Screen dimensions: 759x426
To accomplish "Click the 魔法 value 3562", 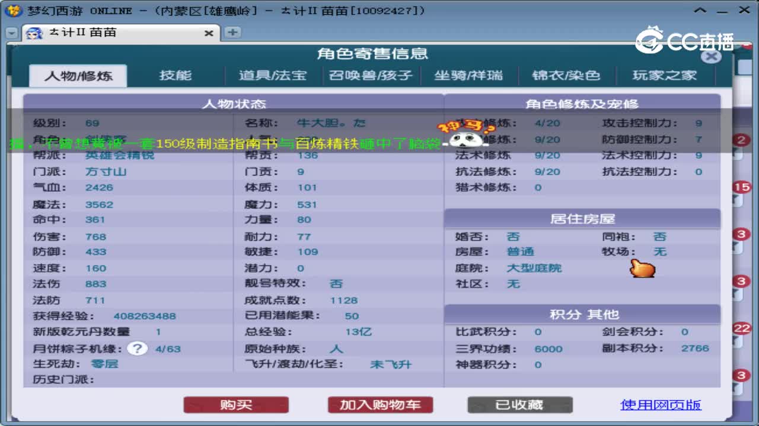I will 99,205.
